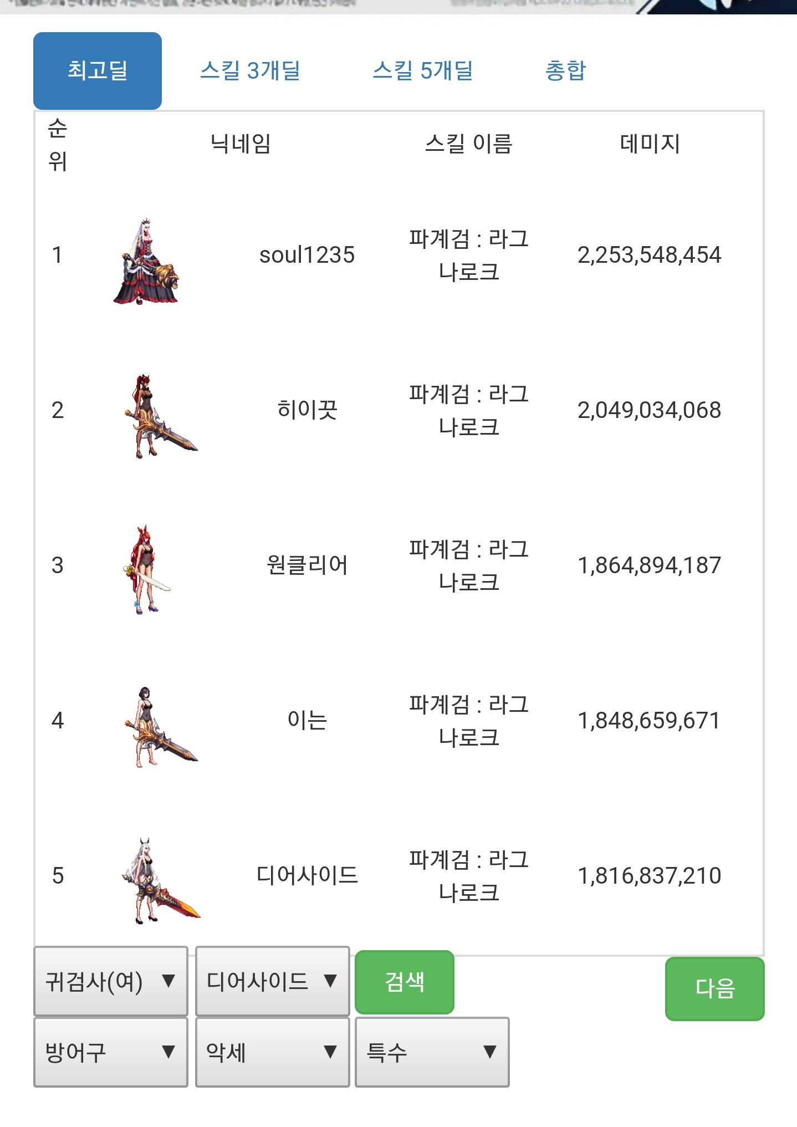Click the green 검색 button
This screenshot has height=1127, width=797.
tap(405, 982)
